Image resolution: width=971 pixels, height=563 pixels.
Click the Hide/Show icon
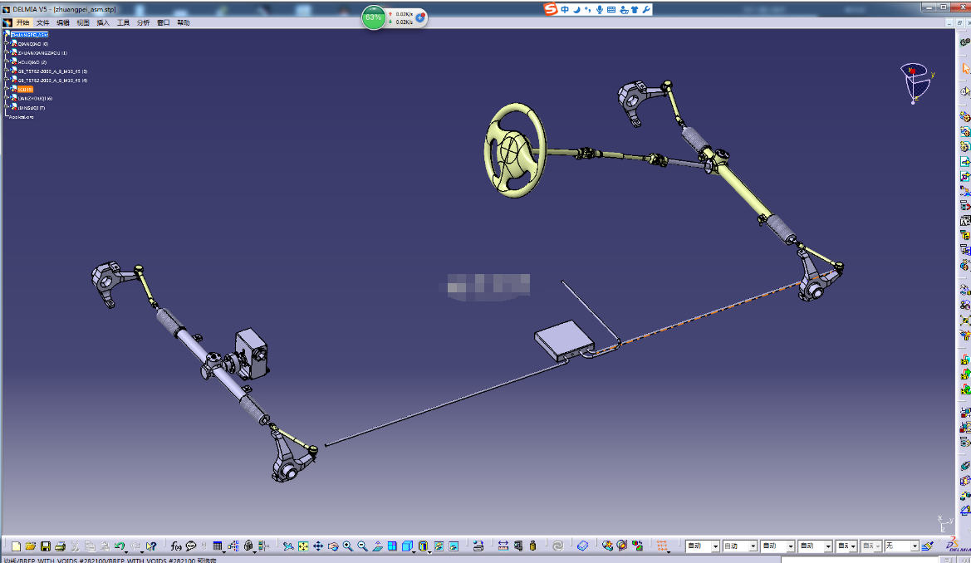pos(439,546)
